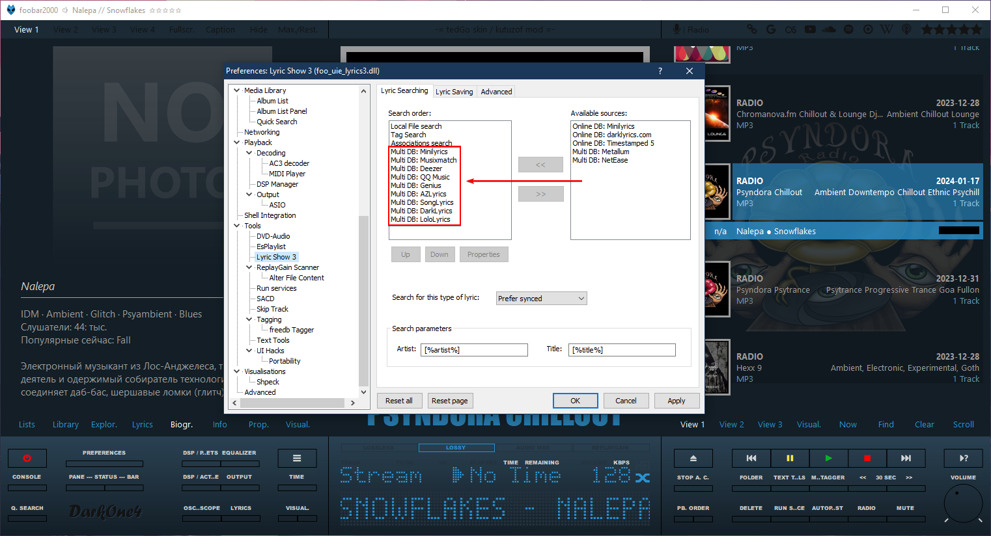Image resolution: width=991 pixels, height=536 pixels.
Task: Stop playback with the red stop button
Action: [867, 458]
